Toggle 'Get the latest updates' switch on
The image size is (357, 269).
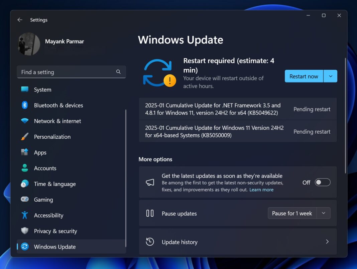click(x=322, y=182)
